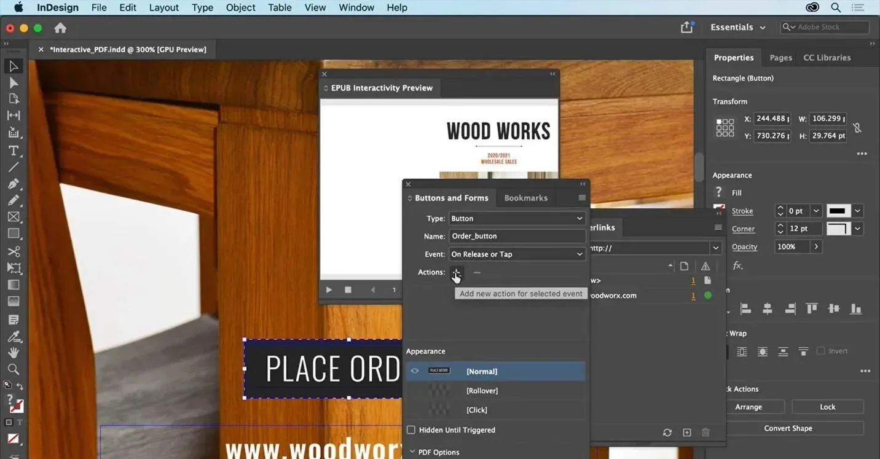Pick the Eyedropper tool
This screenshot has height=459, width=880.
click(x=13, y=336)
